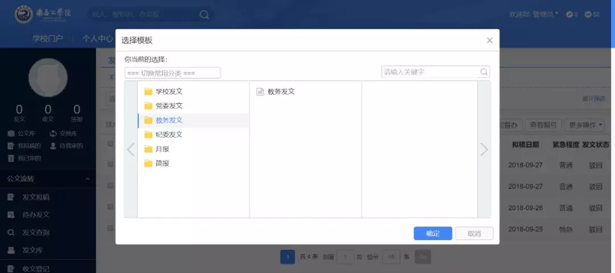This screenshot has width=615, height=273.
Task: Select page 1 in the pagination
Action: point(288,257)
